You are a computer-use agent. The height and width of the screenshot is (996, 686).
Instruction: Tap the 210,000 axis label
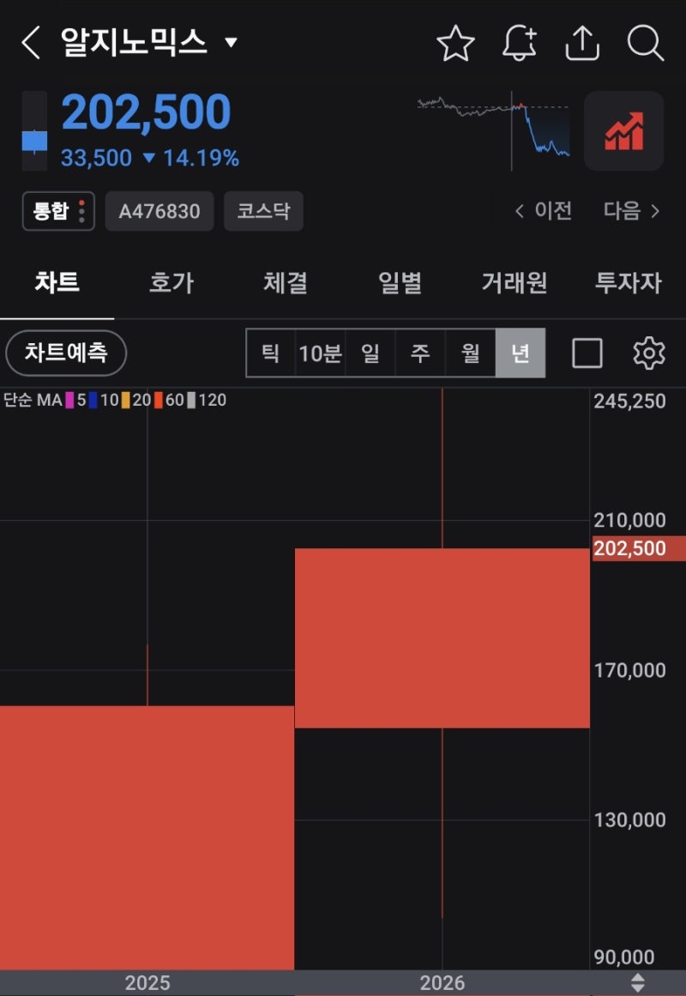(x=629, y=520)
